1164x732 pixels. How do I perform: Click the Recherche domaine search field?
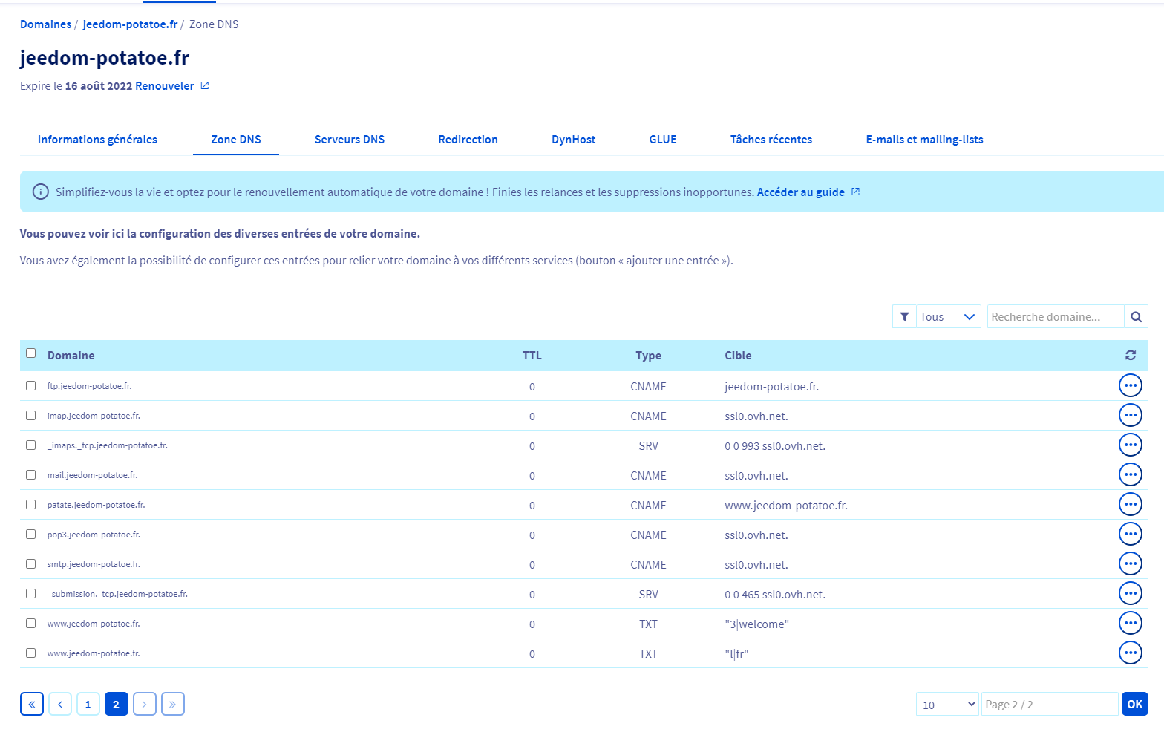point(1056,317)
